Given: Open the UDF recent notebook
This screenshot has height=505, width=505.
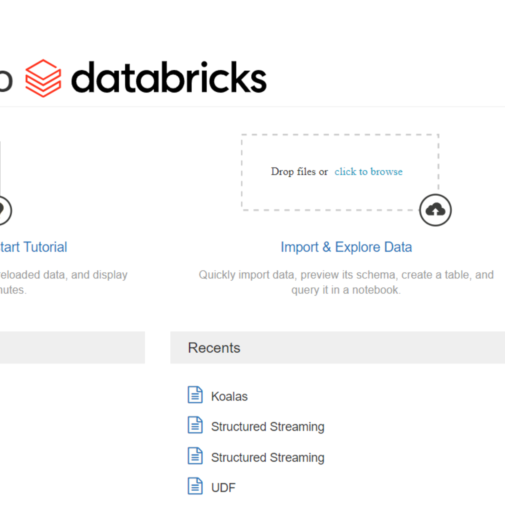Looking at the screenshot, I should click(223, 488).
